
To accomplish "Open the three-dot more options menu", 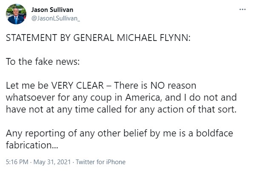I will (242, 9).
